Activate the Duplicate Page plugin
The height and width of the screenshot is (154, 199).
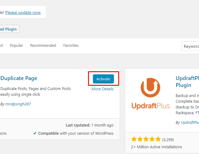(x=103, y=79)
